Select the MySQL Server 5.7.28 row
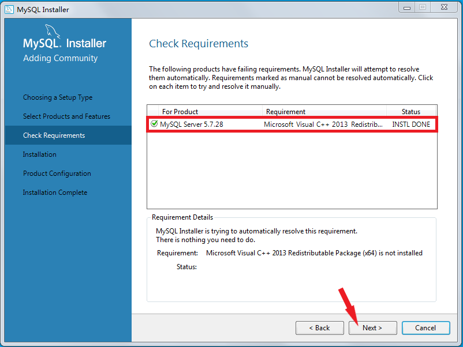The height and width of the screenshot is (347, 463). tap(292, 125)
